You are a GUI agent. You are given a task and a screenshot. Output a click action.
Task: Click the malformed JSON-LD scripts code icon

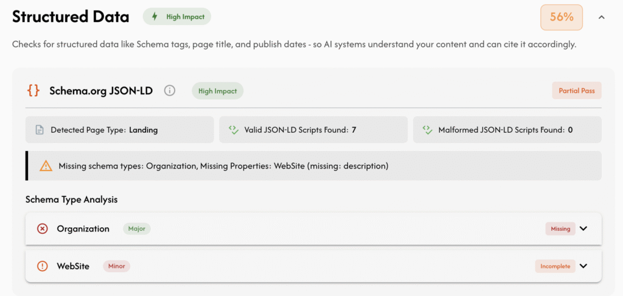tap(427, 130)
